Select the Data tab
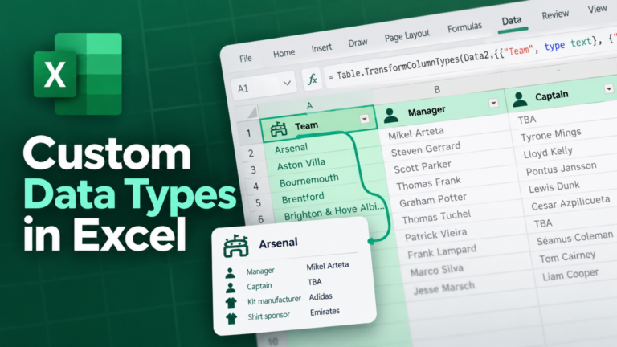Viewport: 617px width, 347px height. (512, 20)
